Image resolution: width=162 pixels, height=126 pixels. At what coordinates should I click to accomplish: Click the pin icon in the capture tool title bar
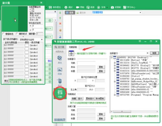click(x=140, y=41)
